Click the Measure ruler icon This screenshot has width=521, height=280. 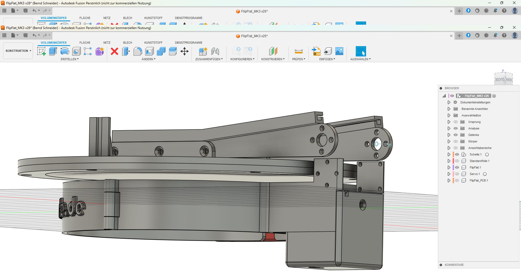click(x=298, y=51)
